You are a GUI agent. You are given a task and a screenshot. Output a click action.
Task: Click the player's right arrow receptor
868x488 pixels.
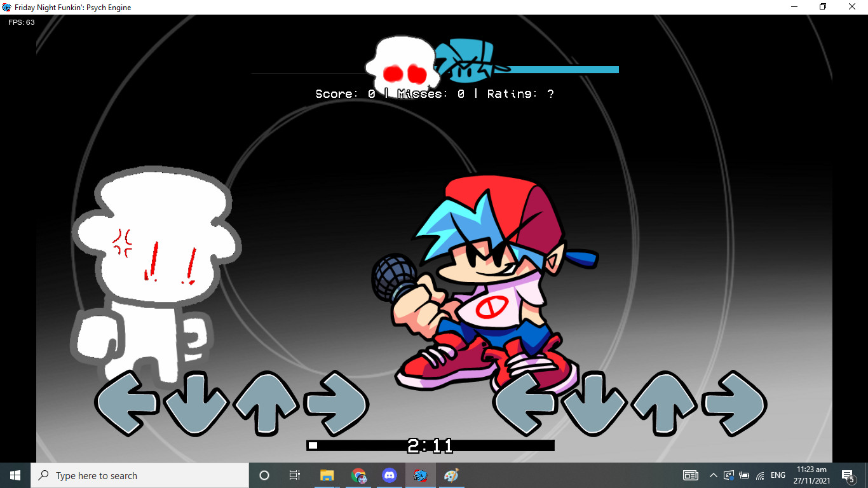[734, 403]
